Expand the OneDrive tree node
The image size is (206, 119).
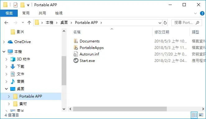click(x=4, y=42)
